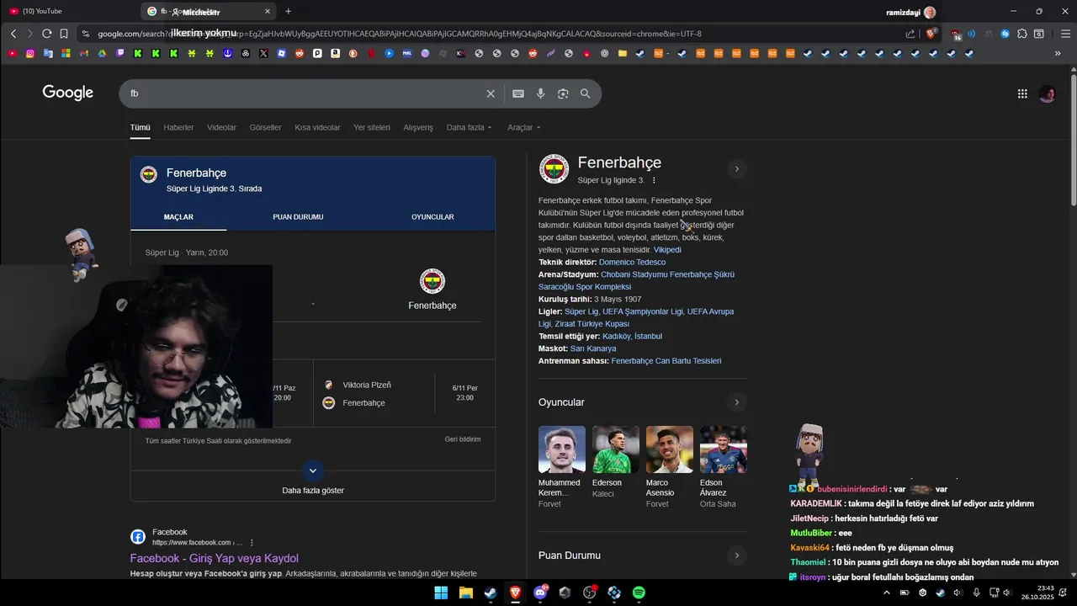1077x606 pixels.
Task: Show hidden system tray icons
Action: [x=886, y=593]
